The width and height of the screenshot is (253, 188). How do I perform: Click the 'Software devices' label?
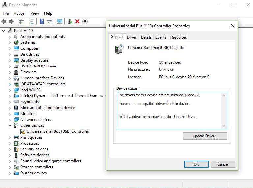pos(35,155)
